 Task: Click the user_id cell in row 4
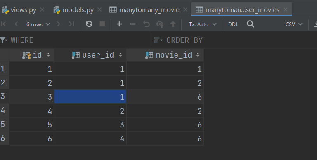click(x=90, y=111)
